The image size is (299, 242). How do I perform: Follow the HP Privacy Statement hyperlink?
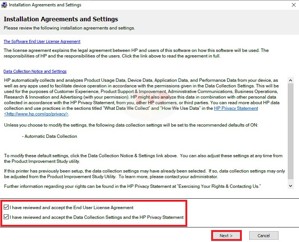point(236,108)
